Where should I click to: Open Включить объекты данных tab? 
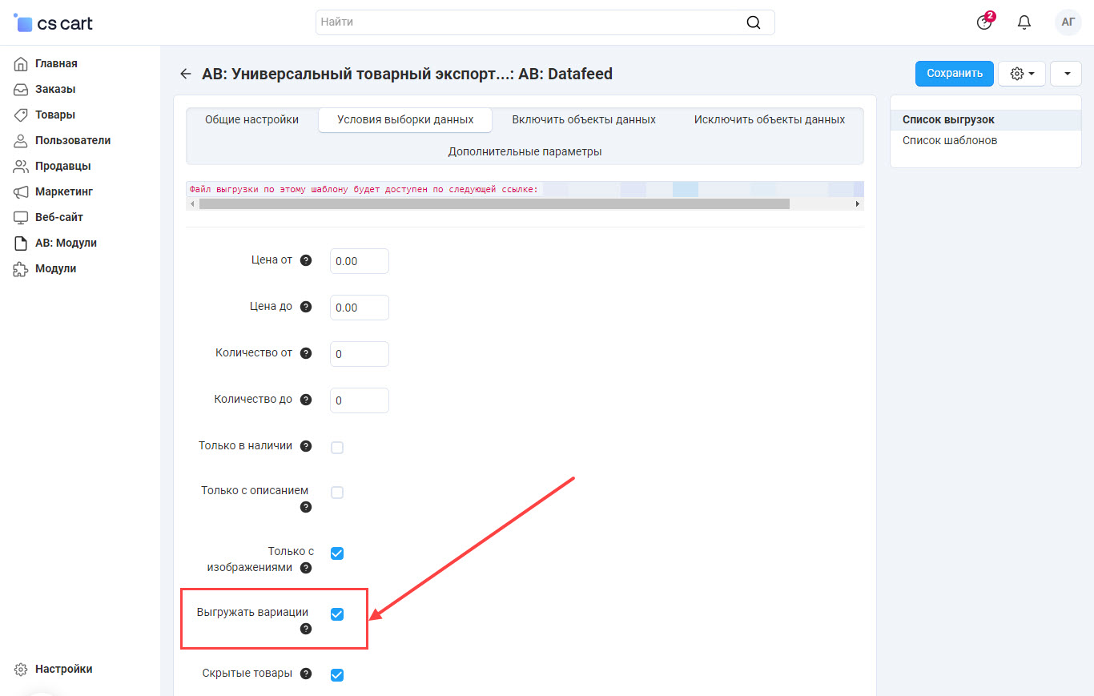(584, 120)
